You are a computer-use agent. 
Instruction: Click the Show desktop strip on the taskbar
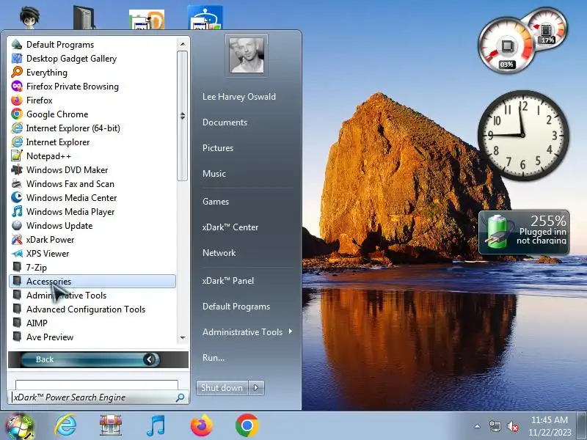point(582,426)
